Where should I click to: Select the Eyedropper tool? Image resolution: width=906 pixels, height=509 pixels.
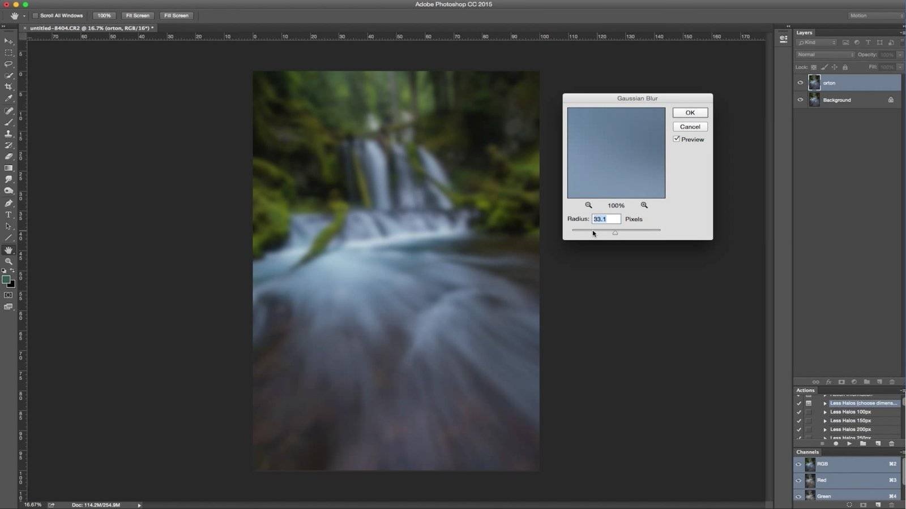pos(8,98)
